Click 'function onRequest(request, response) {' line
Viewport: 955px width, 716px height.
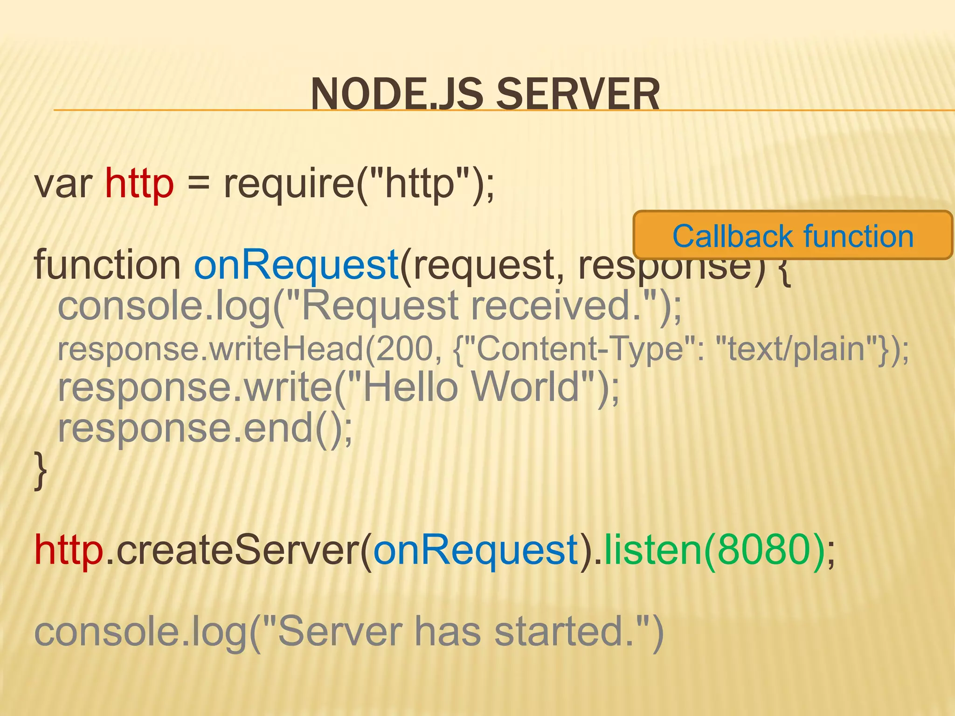[x=413, y=266]
